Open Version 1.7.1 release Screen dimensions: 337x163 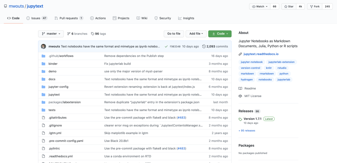click(252, 119)
